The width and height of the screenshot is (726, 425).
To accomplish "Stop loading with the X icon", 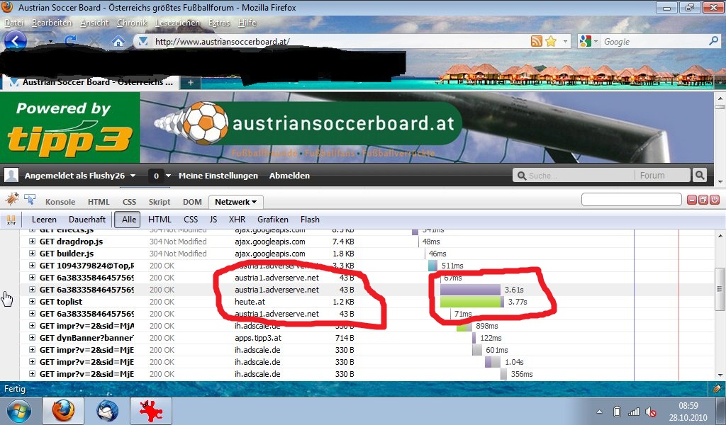I will point(94,42).
